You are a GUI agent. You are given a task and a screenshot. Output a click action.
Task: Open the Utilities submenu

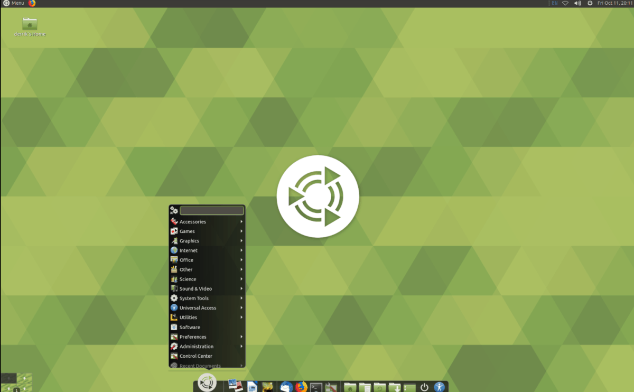(x=207, y=318)
